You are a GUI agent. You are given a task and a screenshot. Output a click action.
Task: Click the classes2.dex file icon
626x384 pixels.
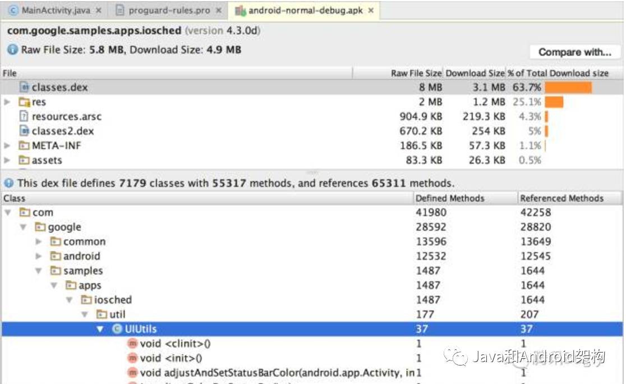(24, 131)
